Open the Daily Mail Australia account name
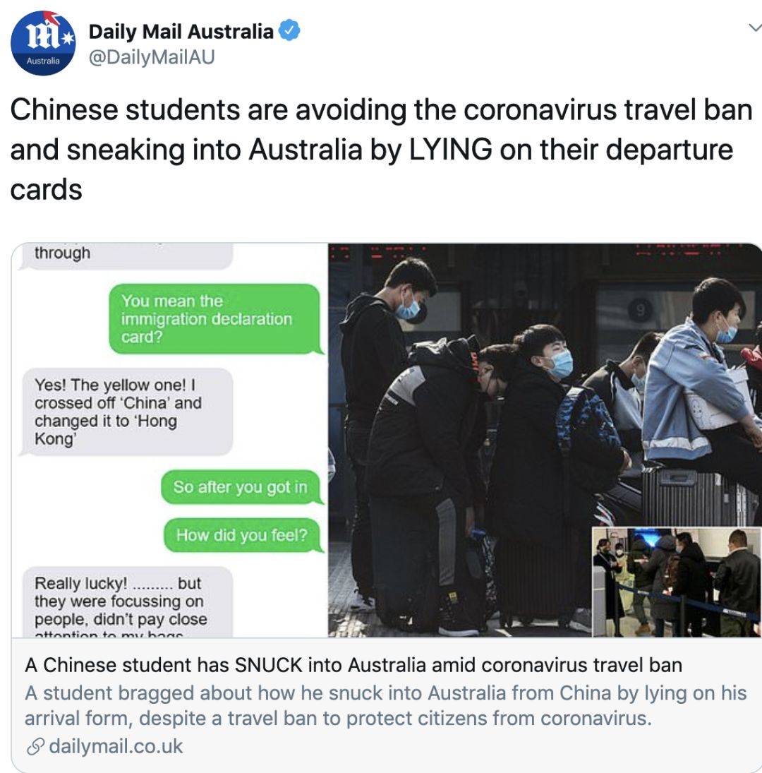Screen dimensions: 762x773 click(181, 32)
